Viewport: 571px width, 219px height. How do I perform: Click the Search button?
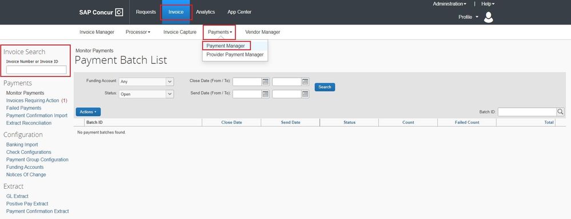(325, 87)
